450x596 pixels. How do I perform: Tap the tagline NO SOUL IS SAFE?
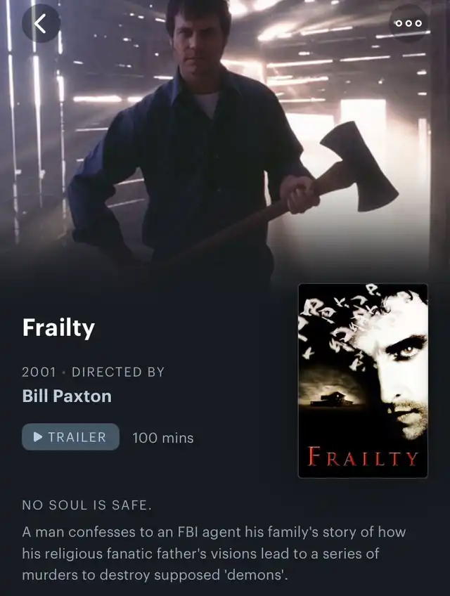(86, 505)
